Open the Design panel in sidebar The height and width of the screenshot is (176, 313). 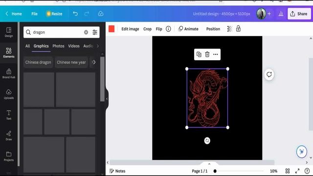(9, 32)
